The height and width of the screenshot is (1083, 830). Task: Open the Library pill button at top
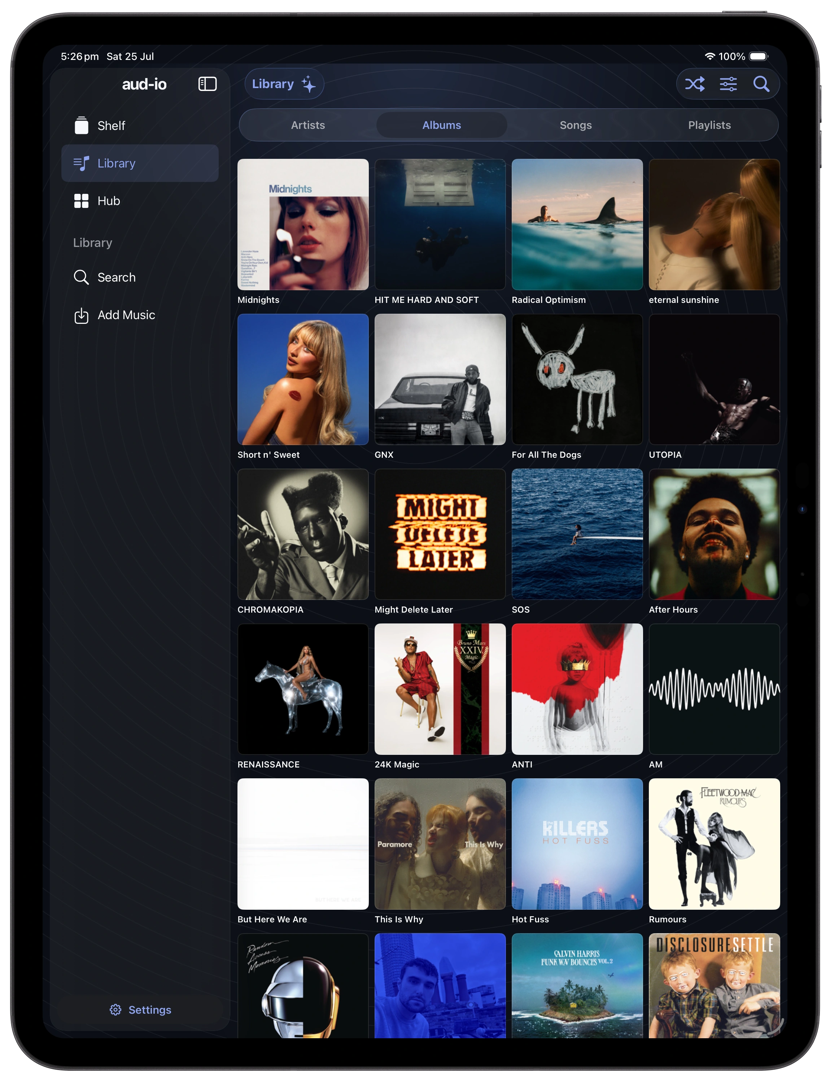(284, 84)
